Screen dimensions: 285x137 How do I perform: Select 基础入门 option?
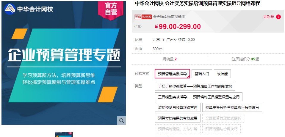tap(202, 74)
